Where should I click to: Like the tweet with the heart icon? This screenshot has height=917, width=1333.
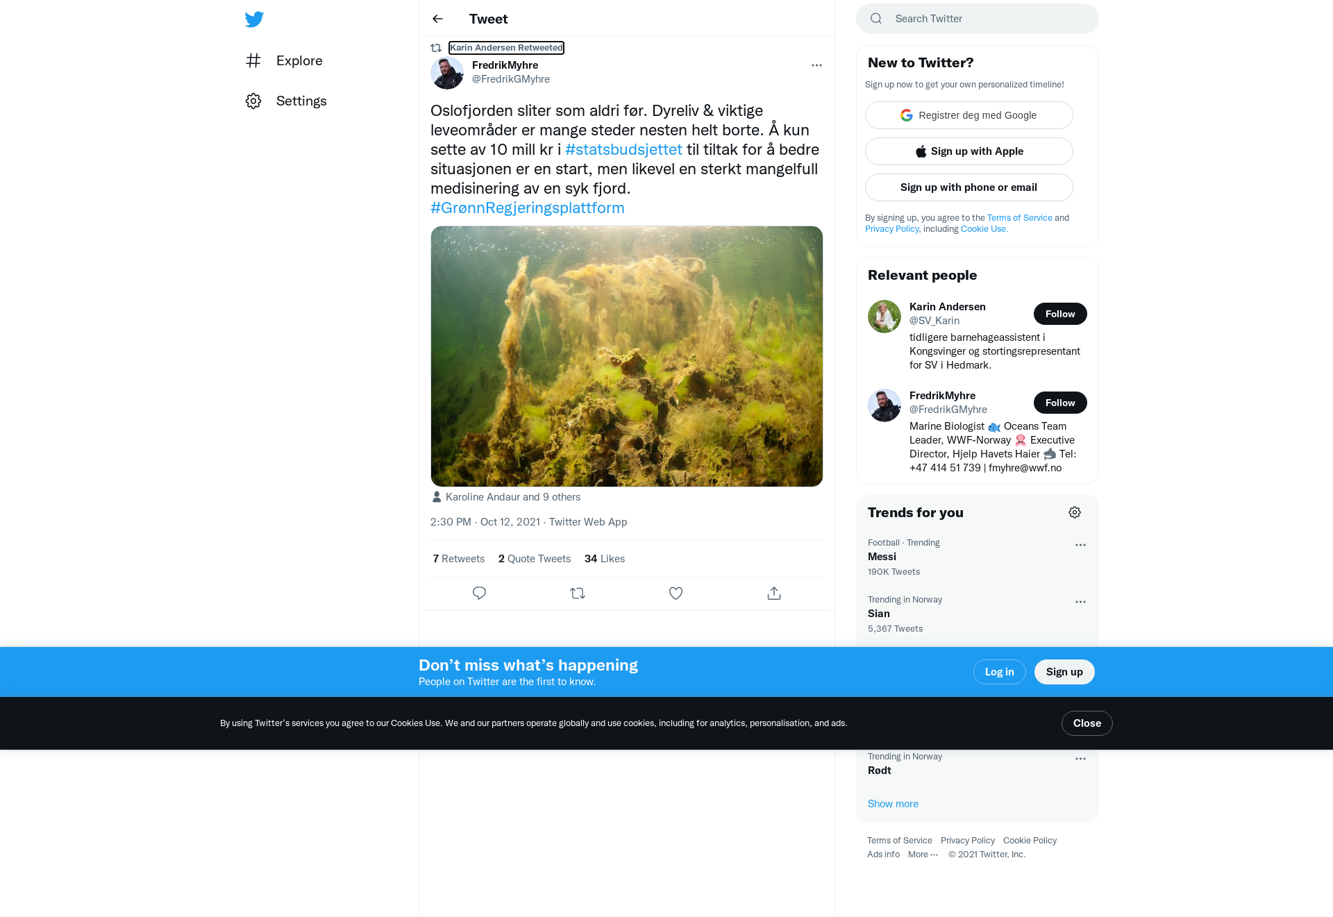[676, 594]
